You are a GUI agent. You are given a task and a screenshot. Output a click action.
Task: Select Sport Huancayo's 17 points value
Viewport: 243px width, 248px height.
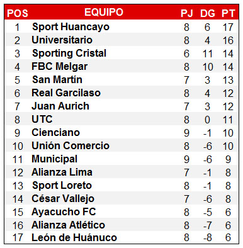228,27
